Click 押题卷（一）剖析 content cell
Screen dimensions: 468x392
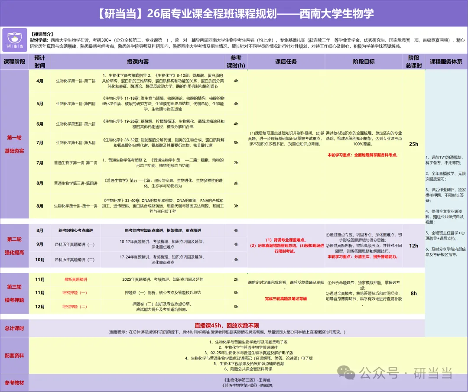[x=163, y=293]
